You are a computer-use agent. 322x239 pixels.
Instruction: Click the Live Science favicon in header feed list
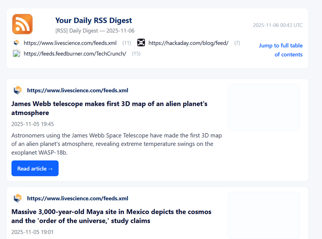click(x=16, y=43)
